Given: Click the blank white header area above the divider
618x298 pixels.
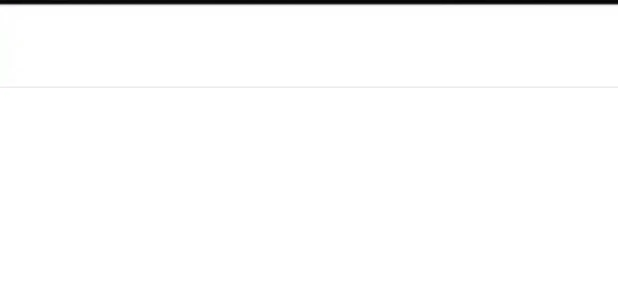Looking at the screenshot, I should click(x=309, y=46).
